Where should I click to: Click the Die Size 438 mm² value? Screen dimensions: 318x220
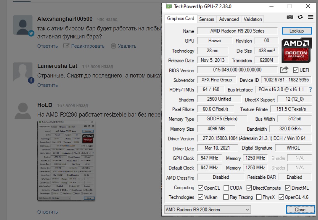(x=267, y=51)
